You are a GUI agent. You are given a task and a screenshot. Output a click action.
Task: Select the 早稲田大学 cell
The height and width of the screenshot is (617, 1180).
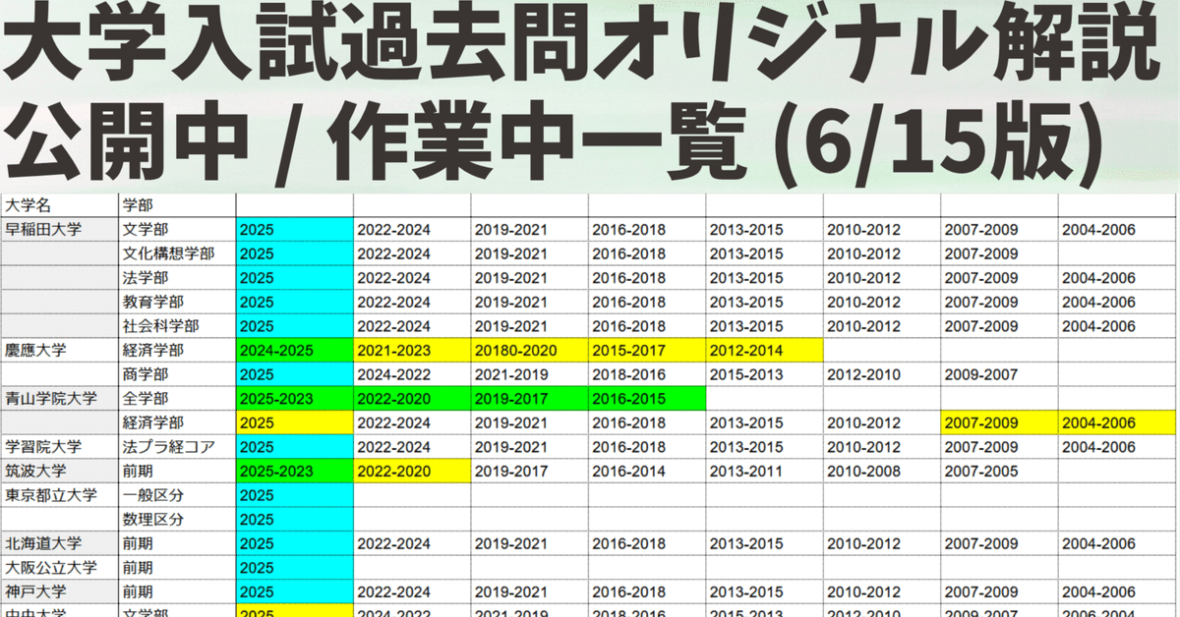point(59,230)
